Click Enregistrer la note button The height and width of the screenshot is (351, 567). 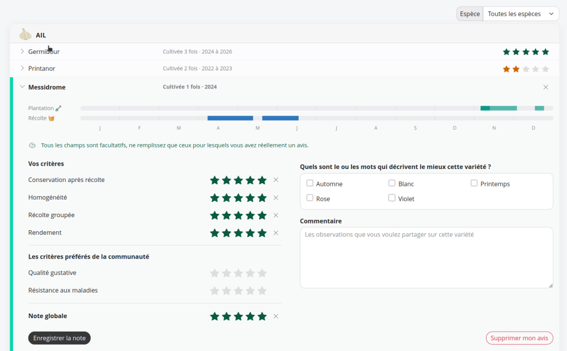60,338
